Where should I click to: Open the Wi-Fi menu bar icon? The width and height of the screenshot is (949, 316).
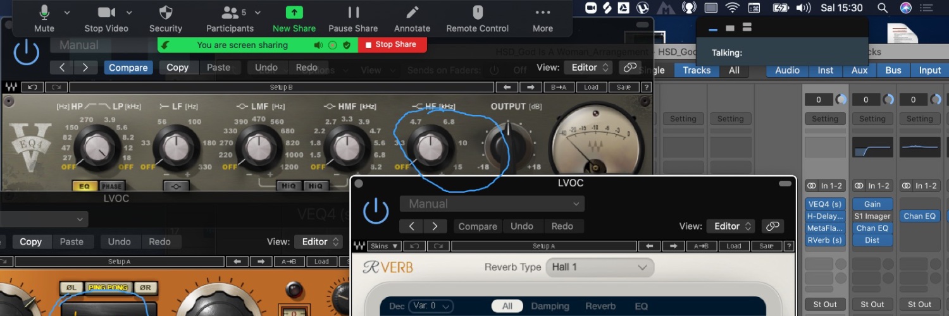(x=732, y=8)
